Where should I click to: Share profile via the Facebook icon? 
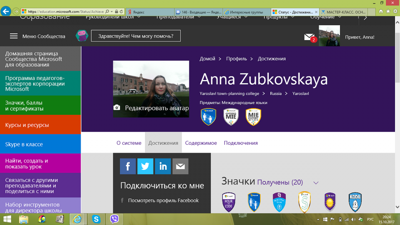[128, 166]
